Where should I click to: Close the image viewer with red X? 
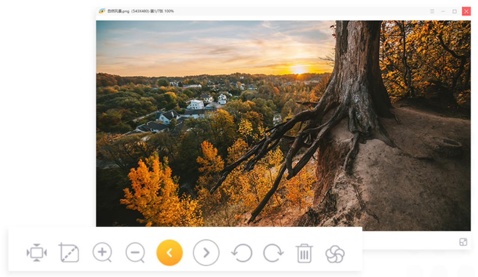(x=466, y=11)
